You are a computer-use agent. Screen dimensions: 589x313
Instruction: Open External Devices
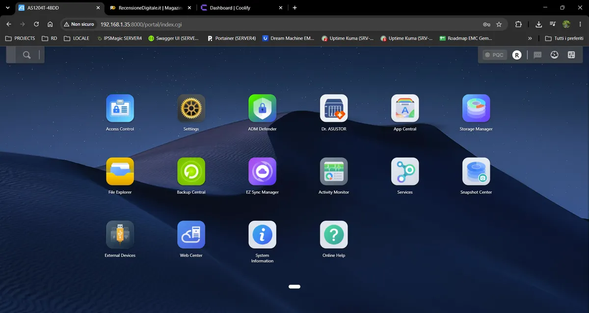point(120,235)
